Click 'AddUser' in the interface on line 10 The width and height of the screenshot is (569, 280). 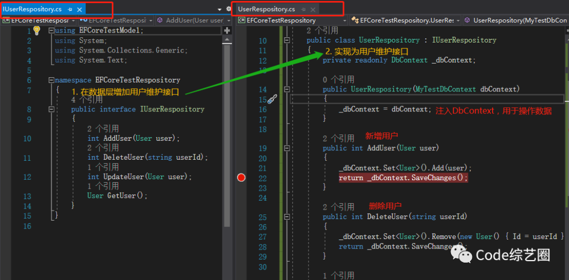117,139
